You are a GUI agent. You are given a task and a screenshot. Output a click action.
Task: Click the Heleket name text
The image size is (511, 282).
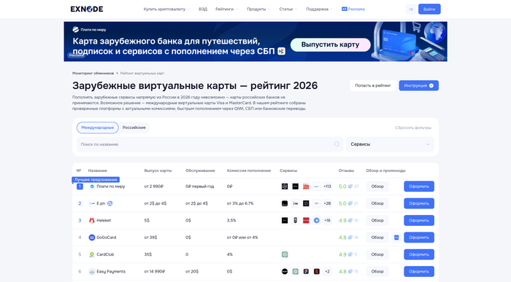click(104, 220)
